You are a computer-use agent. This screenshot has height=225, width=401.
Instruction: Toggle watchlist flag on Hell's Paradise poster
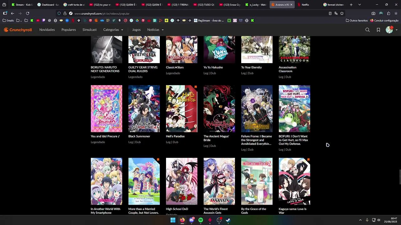click(195, 87)
